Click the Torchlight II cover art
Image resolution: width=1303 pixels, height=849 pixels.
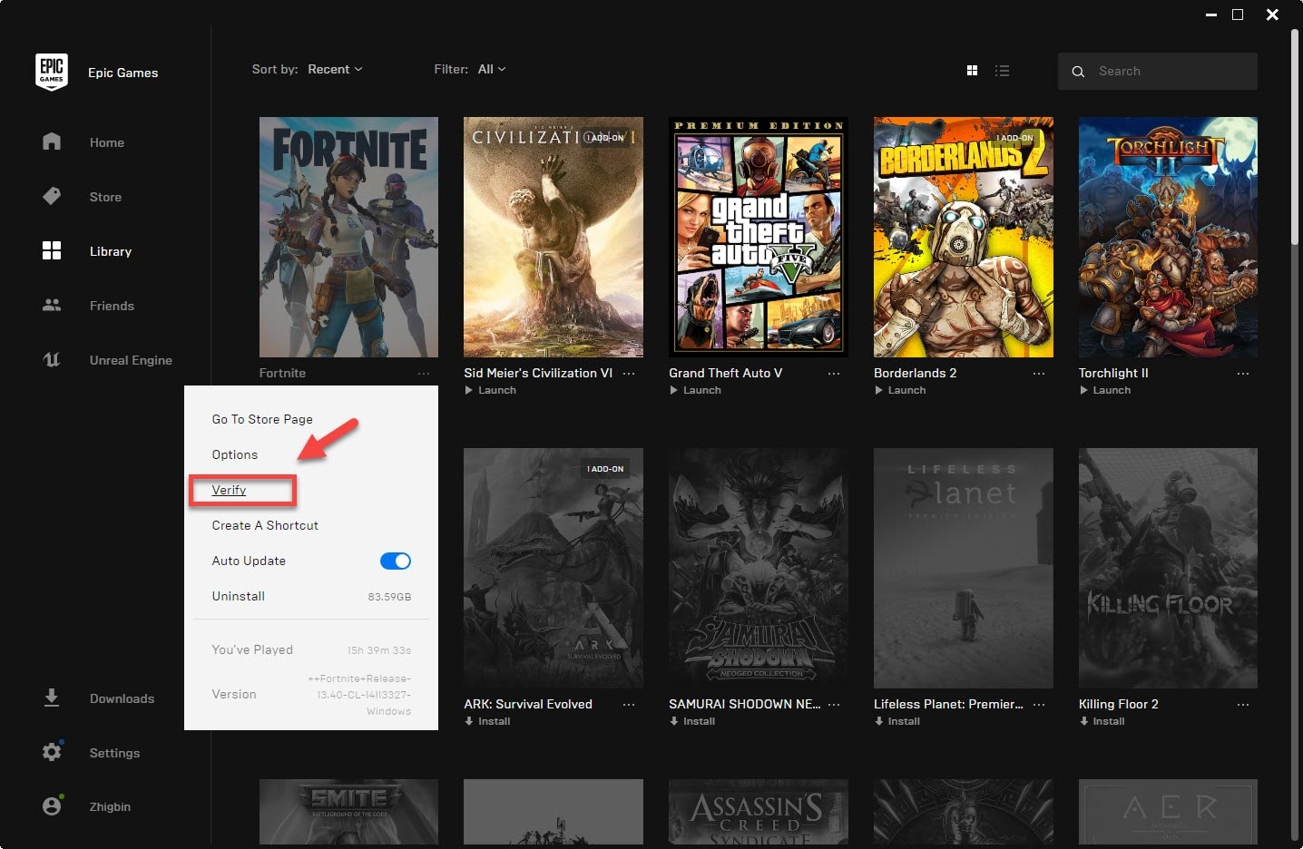(1168, 237)
